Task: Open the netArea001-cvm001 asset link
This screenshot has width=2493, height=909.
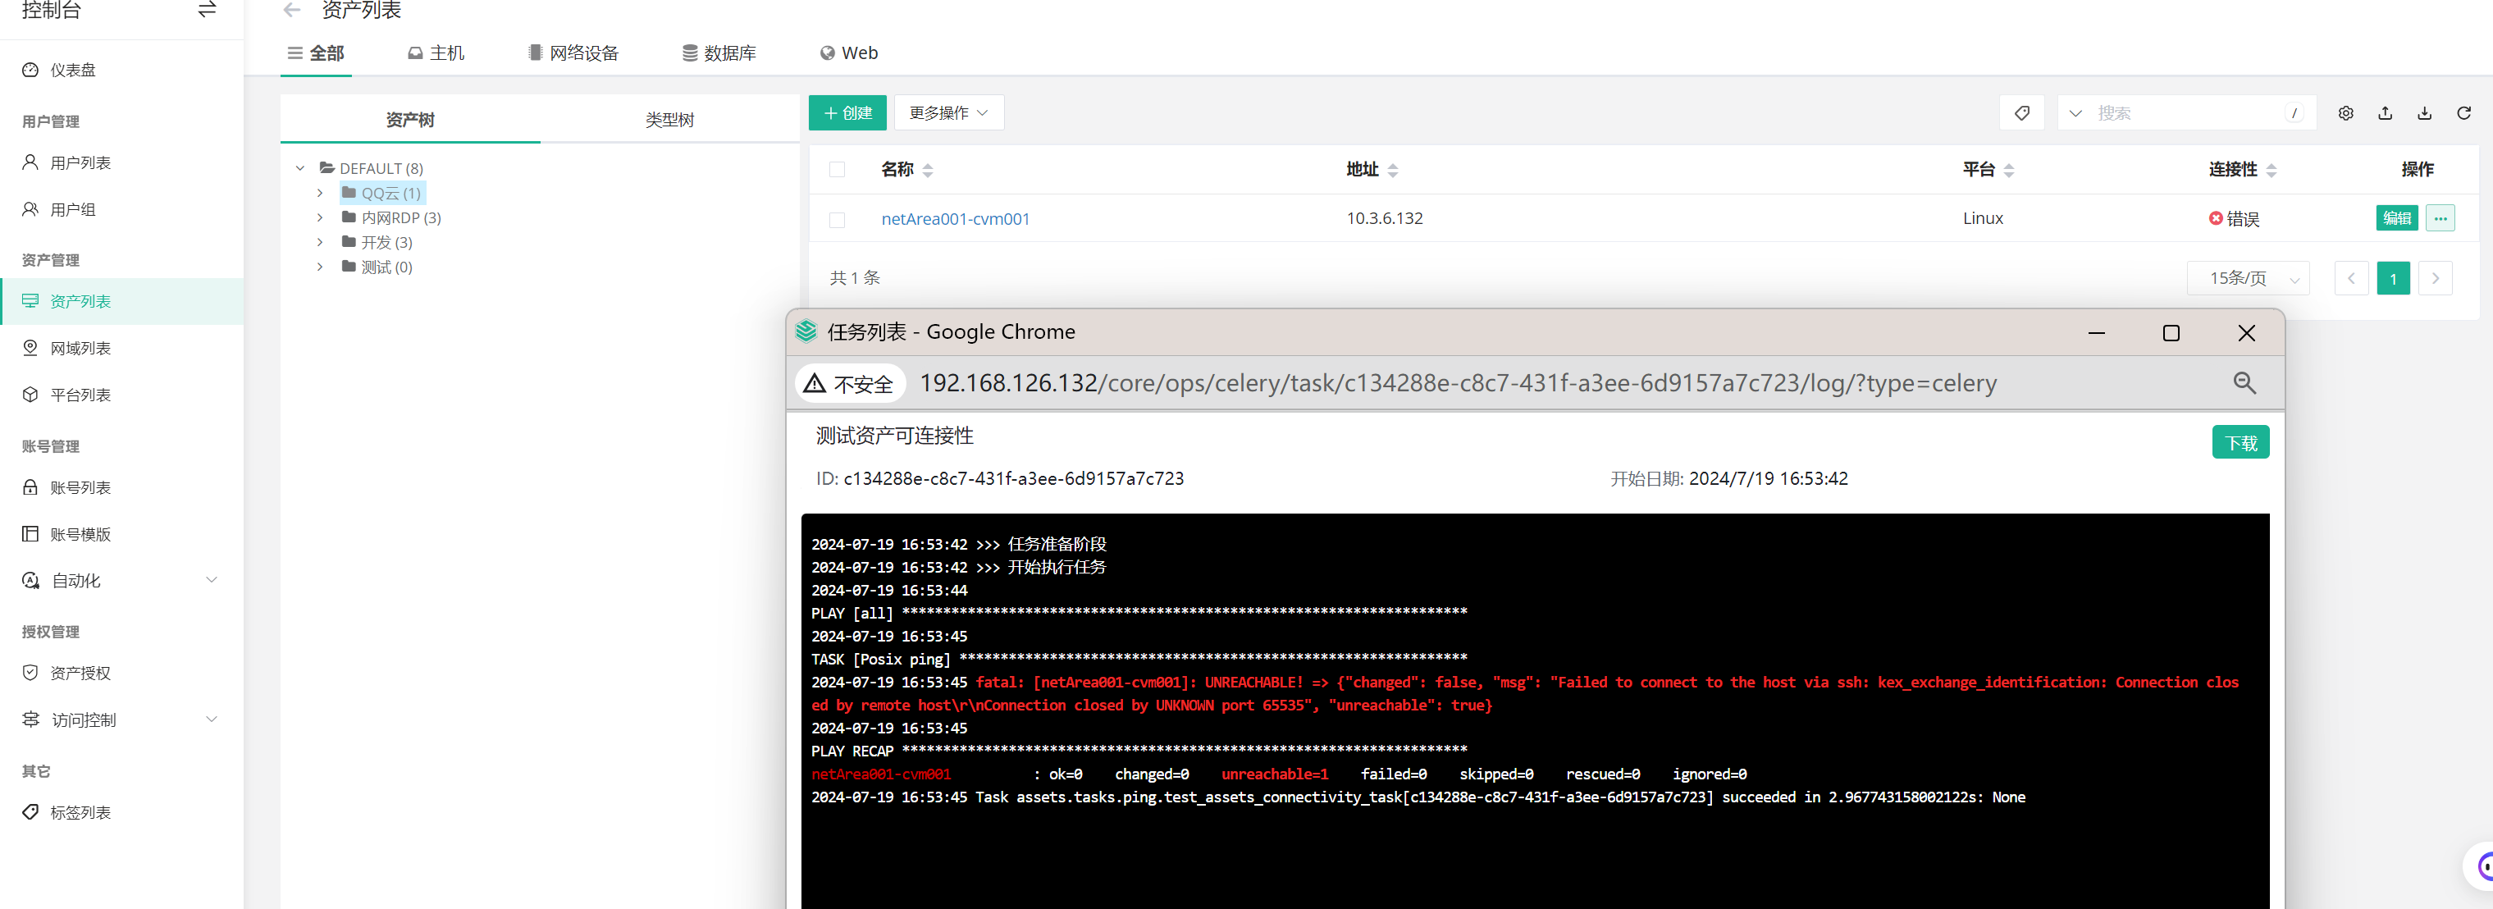Action: click(954, 220)
